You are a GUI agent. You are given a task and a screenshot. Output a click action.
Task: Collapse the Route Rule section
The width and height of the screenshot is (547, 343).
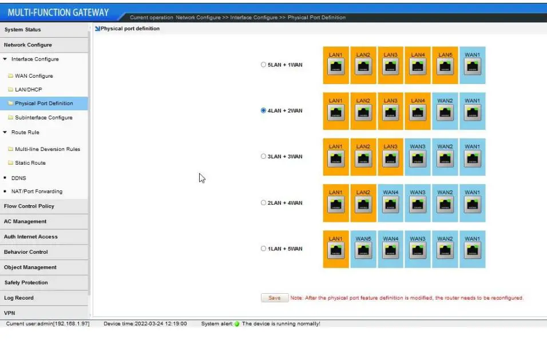[5, 133]
